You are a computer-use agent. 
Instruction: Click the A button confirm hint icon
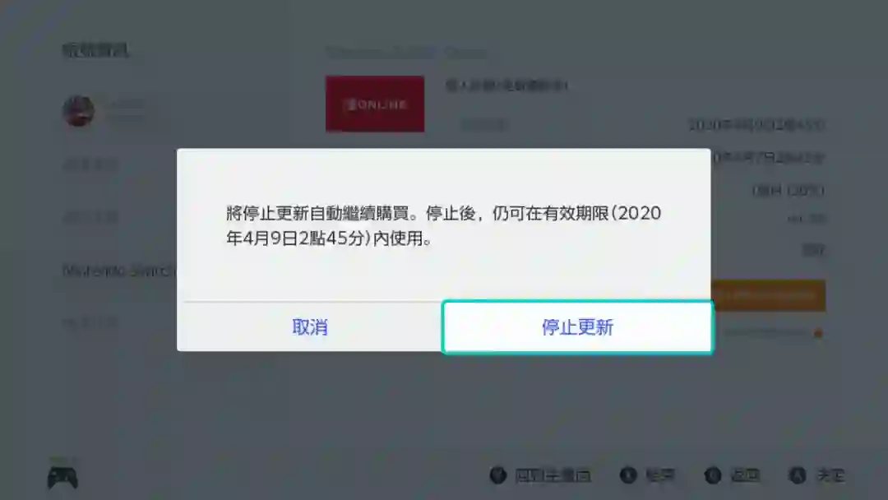click(x=798, y=475)
